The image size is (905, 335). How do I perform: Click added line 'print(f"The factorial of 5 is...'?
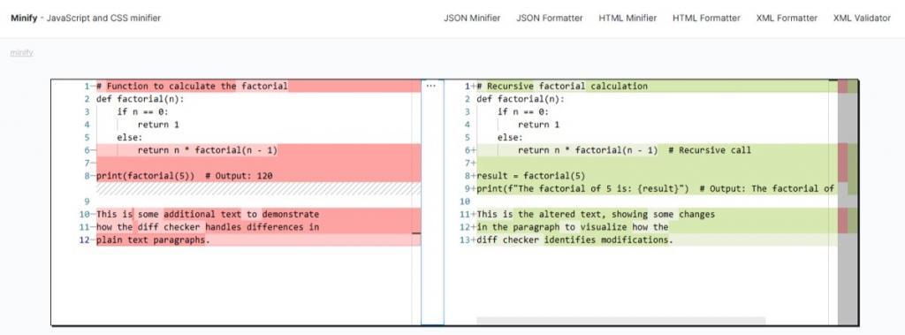tap(657, 188)
